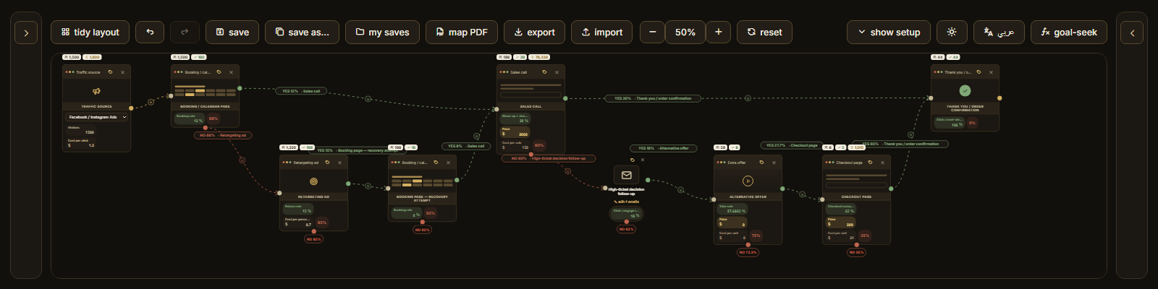Click the tag icon above the email follow-up node
This screenshot has height=289, width=1158.
pos(633,160)
